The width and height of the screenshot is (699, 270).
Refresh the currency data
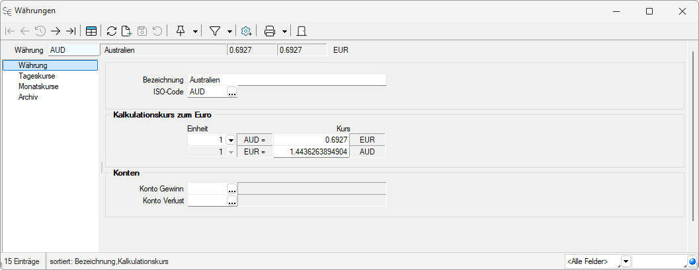(112, 31)
